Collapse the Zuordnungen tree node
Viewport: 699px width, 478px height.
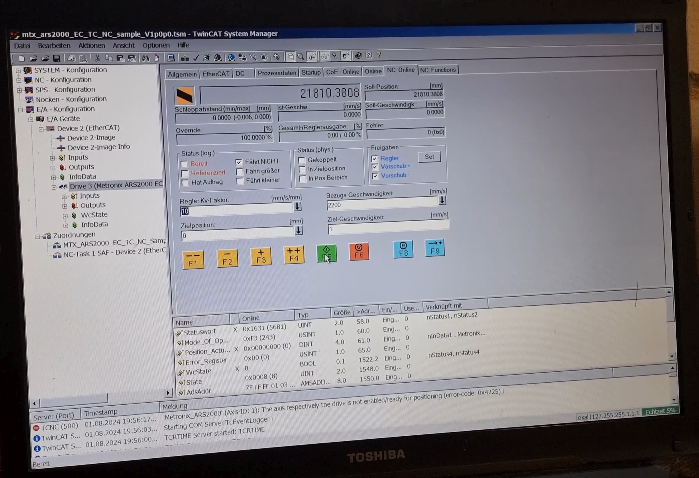pyautogui.click(x=37, y=237)
